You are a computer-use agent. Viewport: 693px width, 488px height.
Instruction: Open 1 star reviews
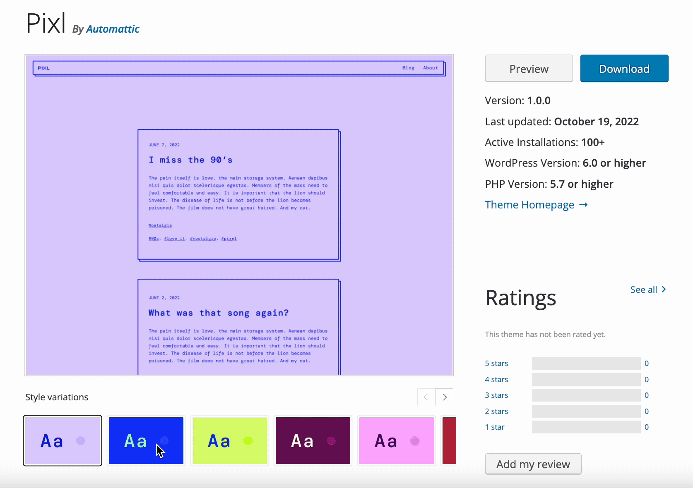click(x=495, y=427)
